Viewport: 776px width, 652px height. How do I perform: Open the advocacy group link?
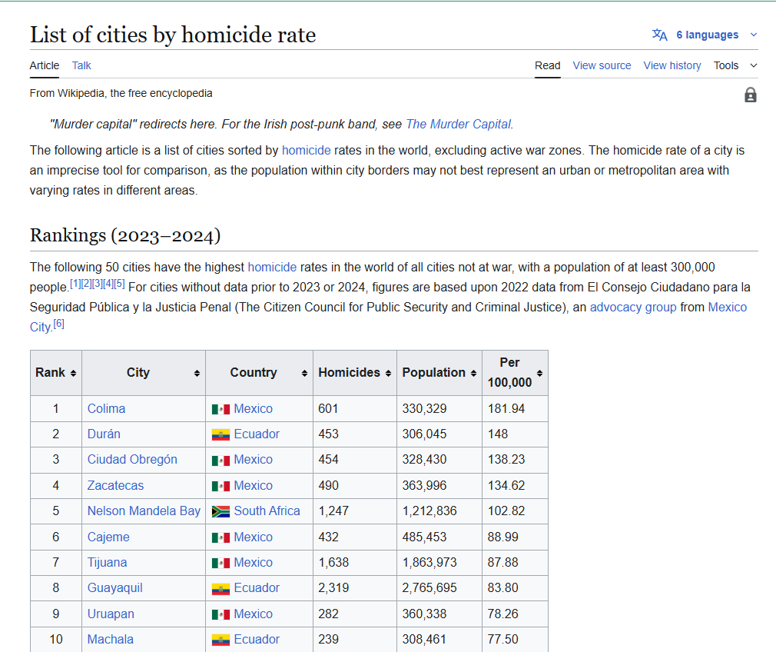point(633,308)
